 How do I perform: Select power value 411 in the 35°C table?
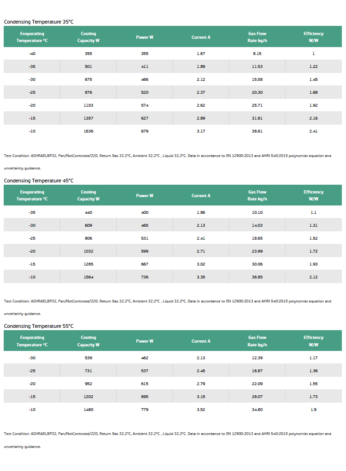tap(145, 66)
